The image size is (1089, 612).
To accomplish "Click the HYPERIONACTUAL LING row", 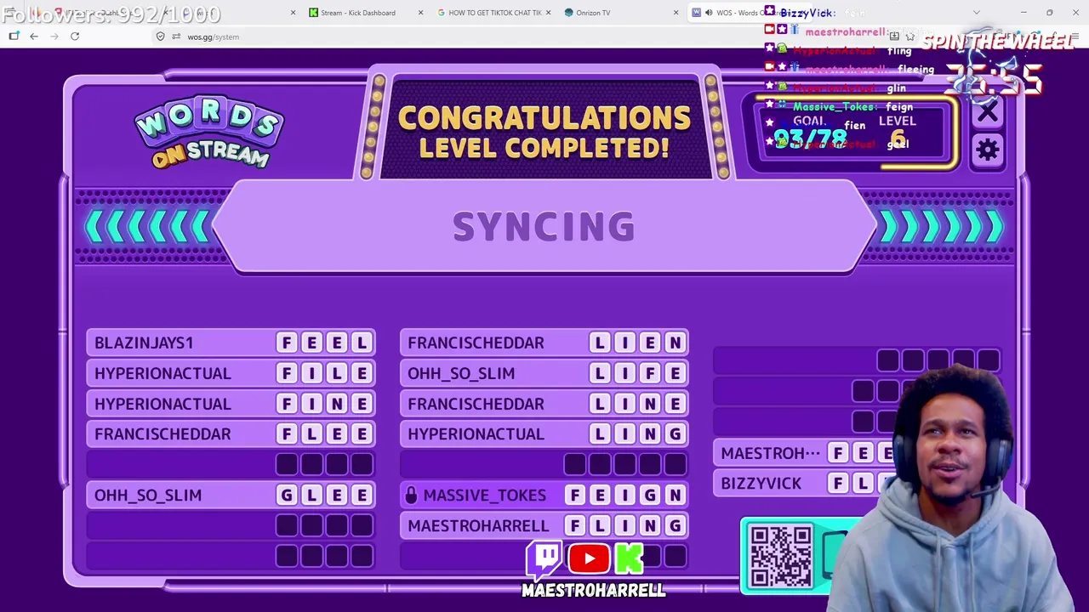I will (544, 434).
